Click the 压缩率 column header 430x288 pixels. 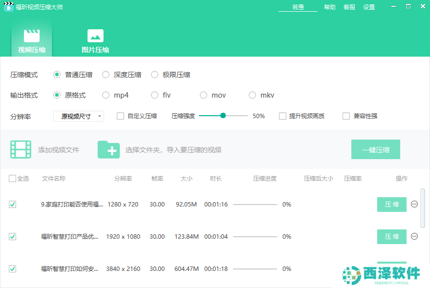click(353, 179)
